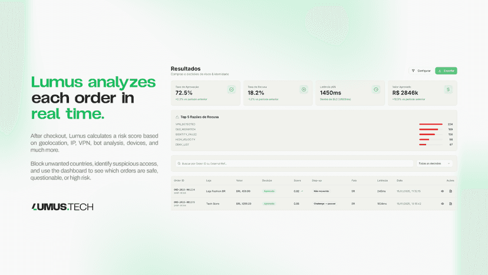
Task: Click the VPN_DETECTED reason label
Action: [x=185, y=124]
